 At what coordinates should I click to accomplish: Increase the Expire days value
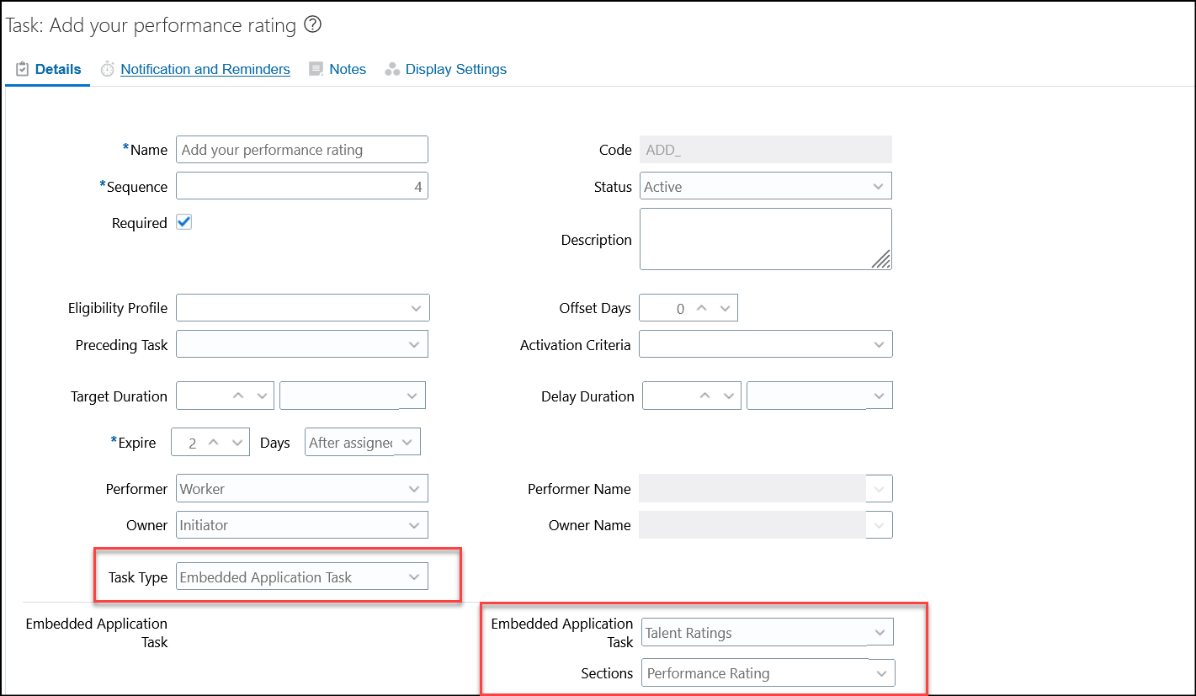coord(214,443)
